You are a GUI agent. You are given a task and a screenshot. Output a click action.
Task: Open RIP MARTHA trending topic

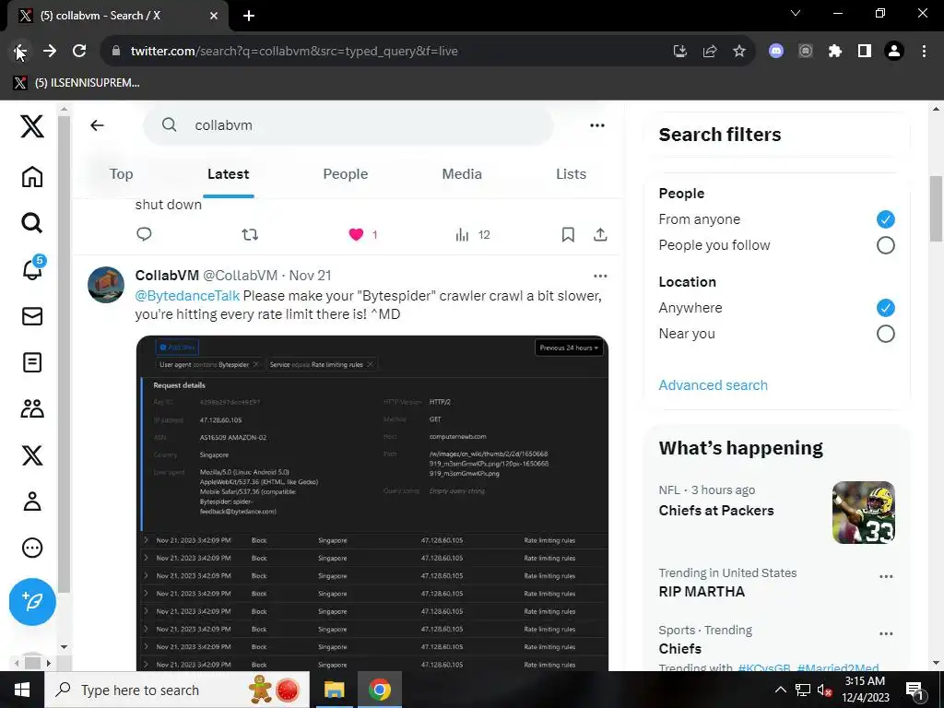702,592
